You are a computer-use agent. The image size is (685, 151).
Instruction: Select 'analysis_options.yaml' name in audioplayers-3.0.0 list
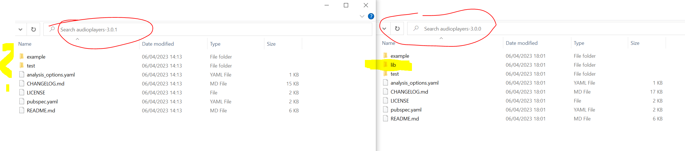click(414, 83)
